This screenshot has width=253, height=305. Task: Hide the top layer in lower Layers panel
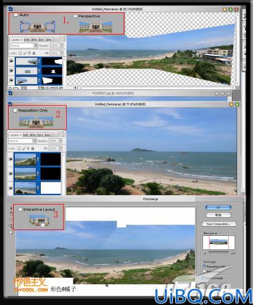(10, 159)
